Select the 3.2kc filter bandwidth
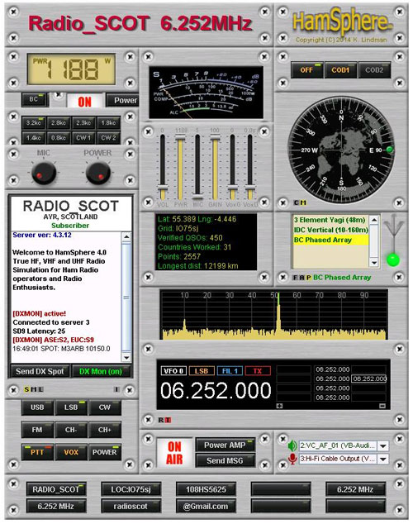413x524 pixels. pyautogui.click(x=34, y=122)
